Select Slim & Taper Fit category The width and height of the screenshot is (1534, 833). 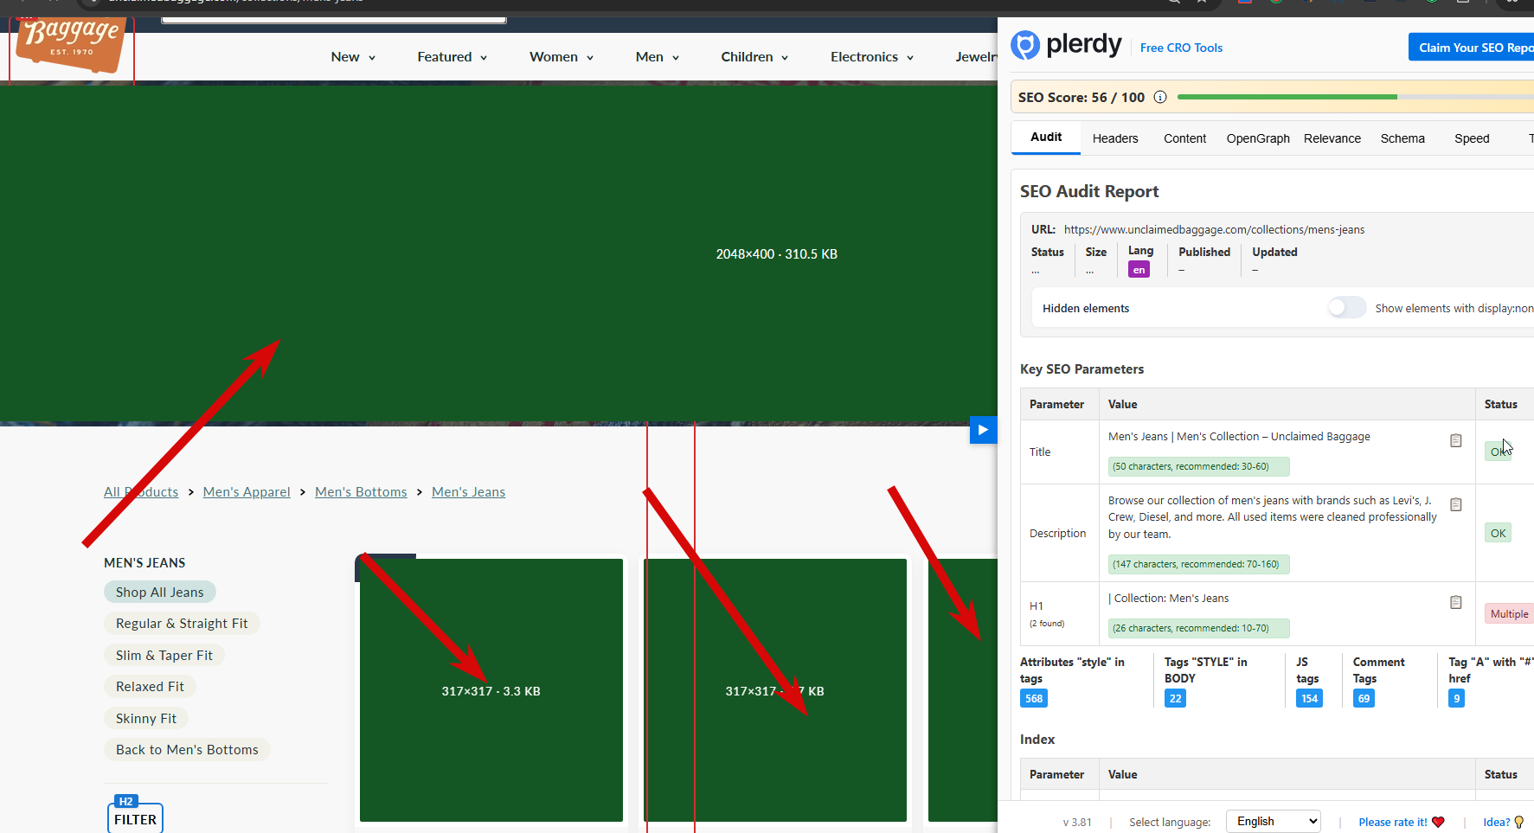164,656
